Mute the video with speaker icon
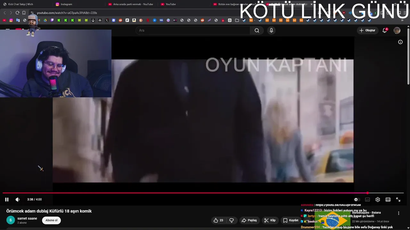 (x=18, y=199)
